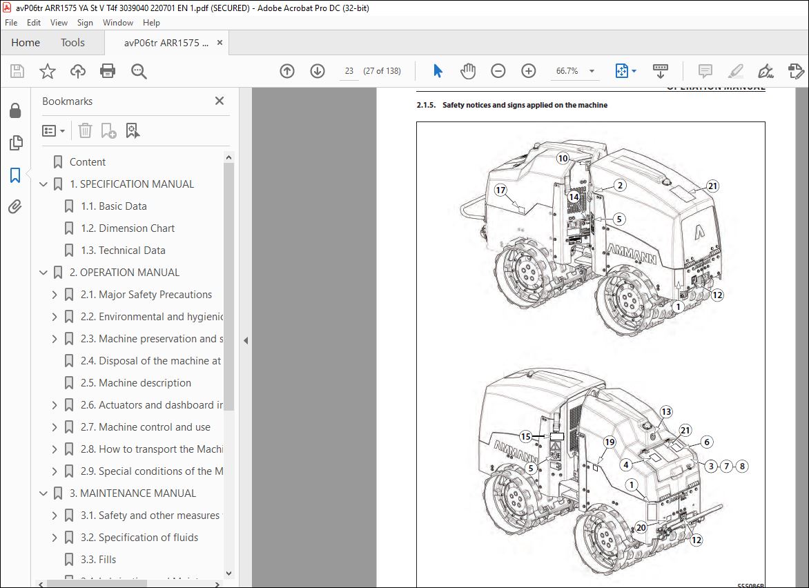Viewport: 809px width, 588px height.
Task: Click the cloud upload icon
Action: [x=78, y=71]
